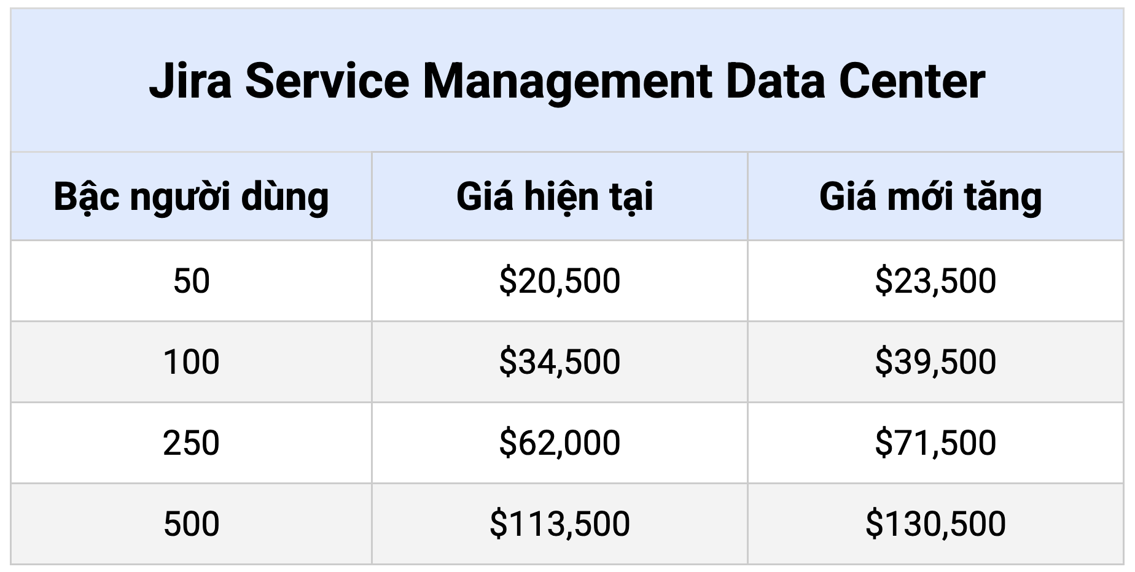Select the 500 user tier cell
This screenshot has height=572, width=1135.
click(x=191, y=524)
